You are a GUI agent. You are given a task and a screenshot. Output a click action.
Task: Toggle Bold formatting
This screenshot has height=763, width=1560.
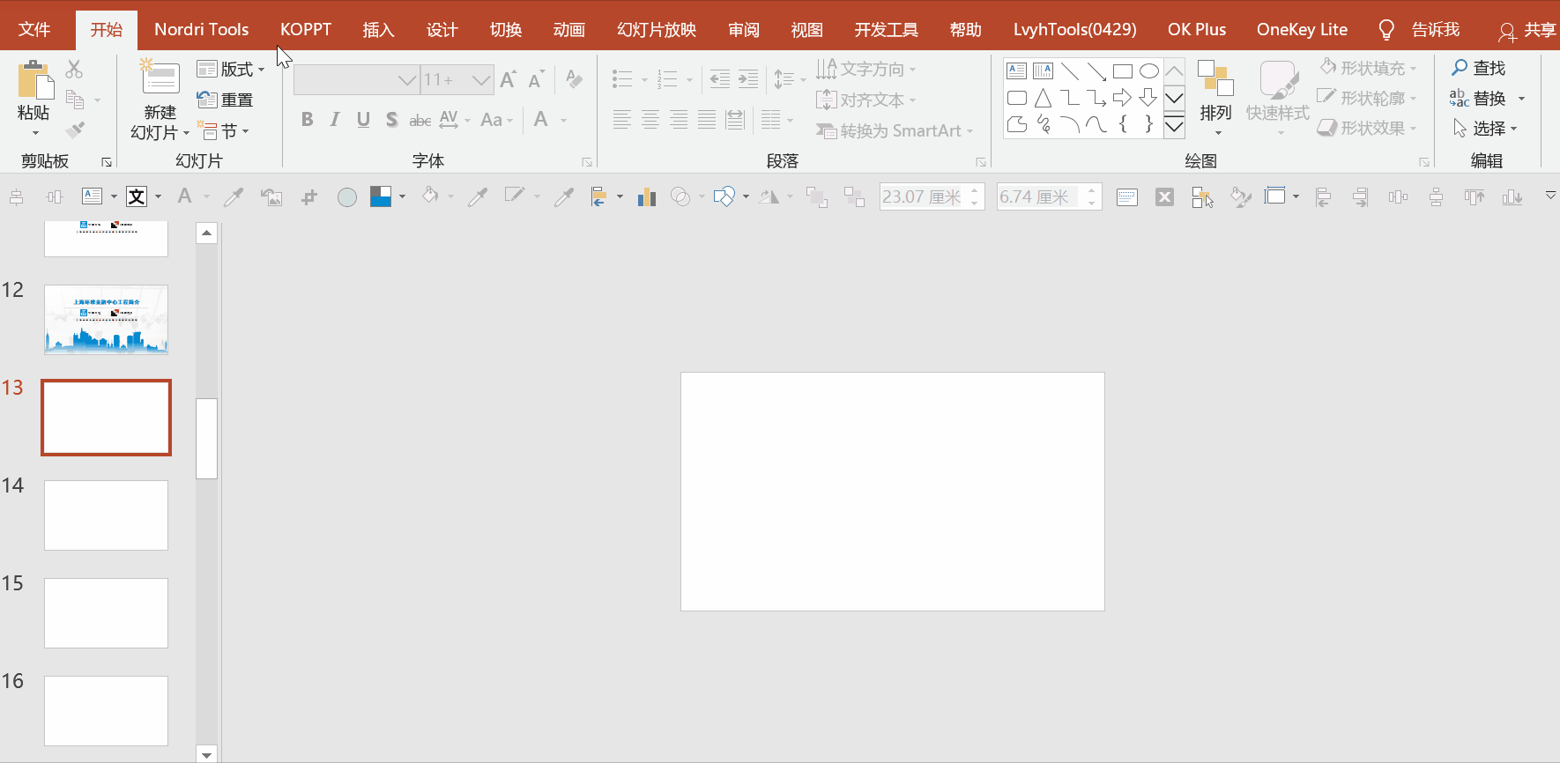point(307,119)
